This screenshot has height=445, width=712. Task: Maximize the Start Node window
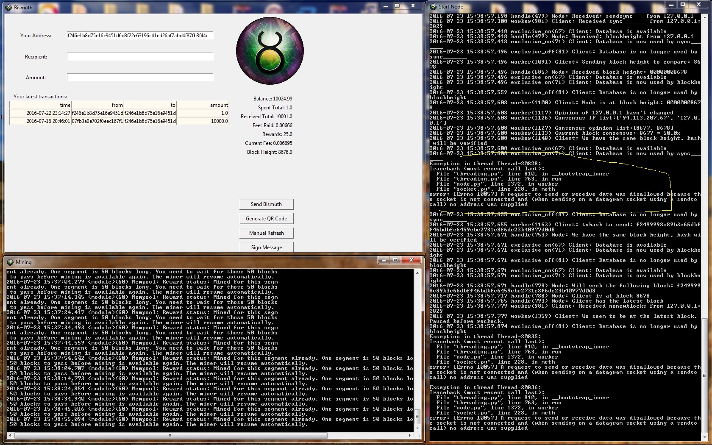(683, 5)
